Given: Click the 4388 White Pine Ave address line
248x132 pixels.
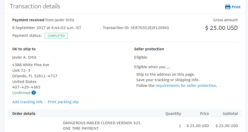Looking at the screenshot, I should click(x=31, y=65).
